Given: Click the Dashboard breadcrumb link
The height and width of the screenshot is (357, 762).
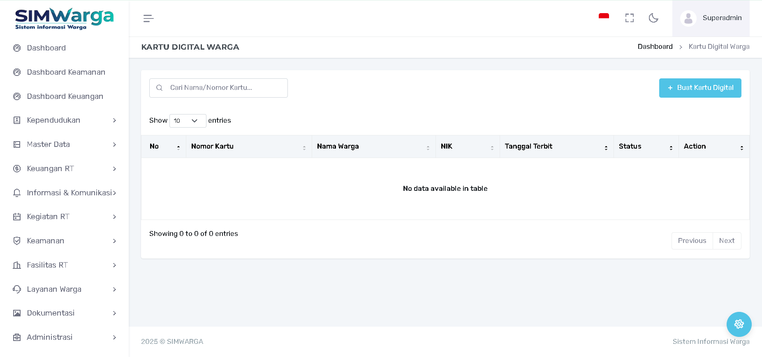Looking at the screenshot, I should pos(655,47).
